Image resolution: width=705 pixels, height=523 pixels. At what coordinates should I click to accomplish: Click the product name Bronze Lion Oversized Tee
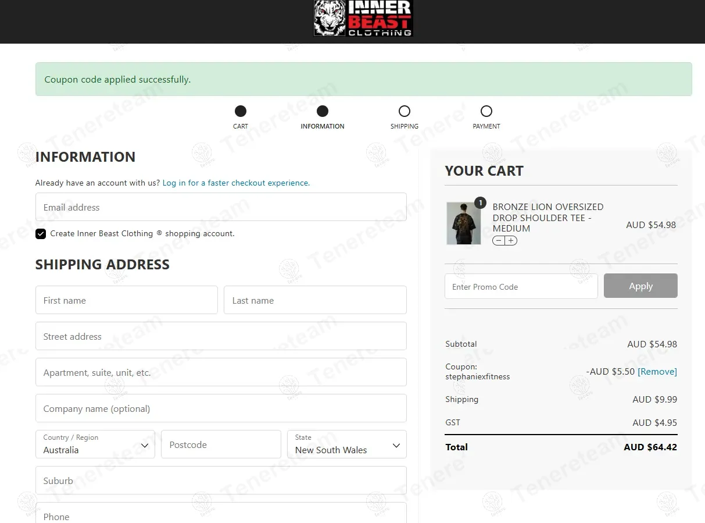[x=548, y=218]
